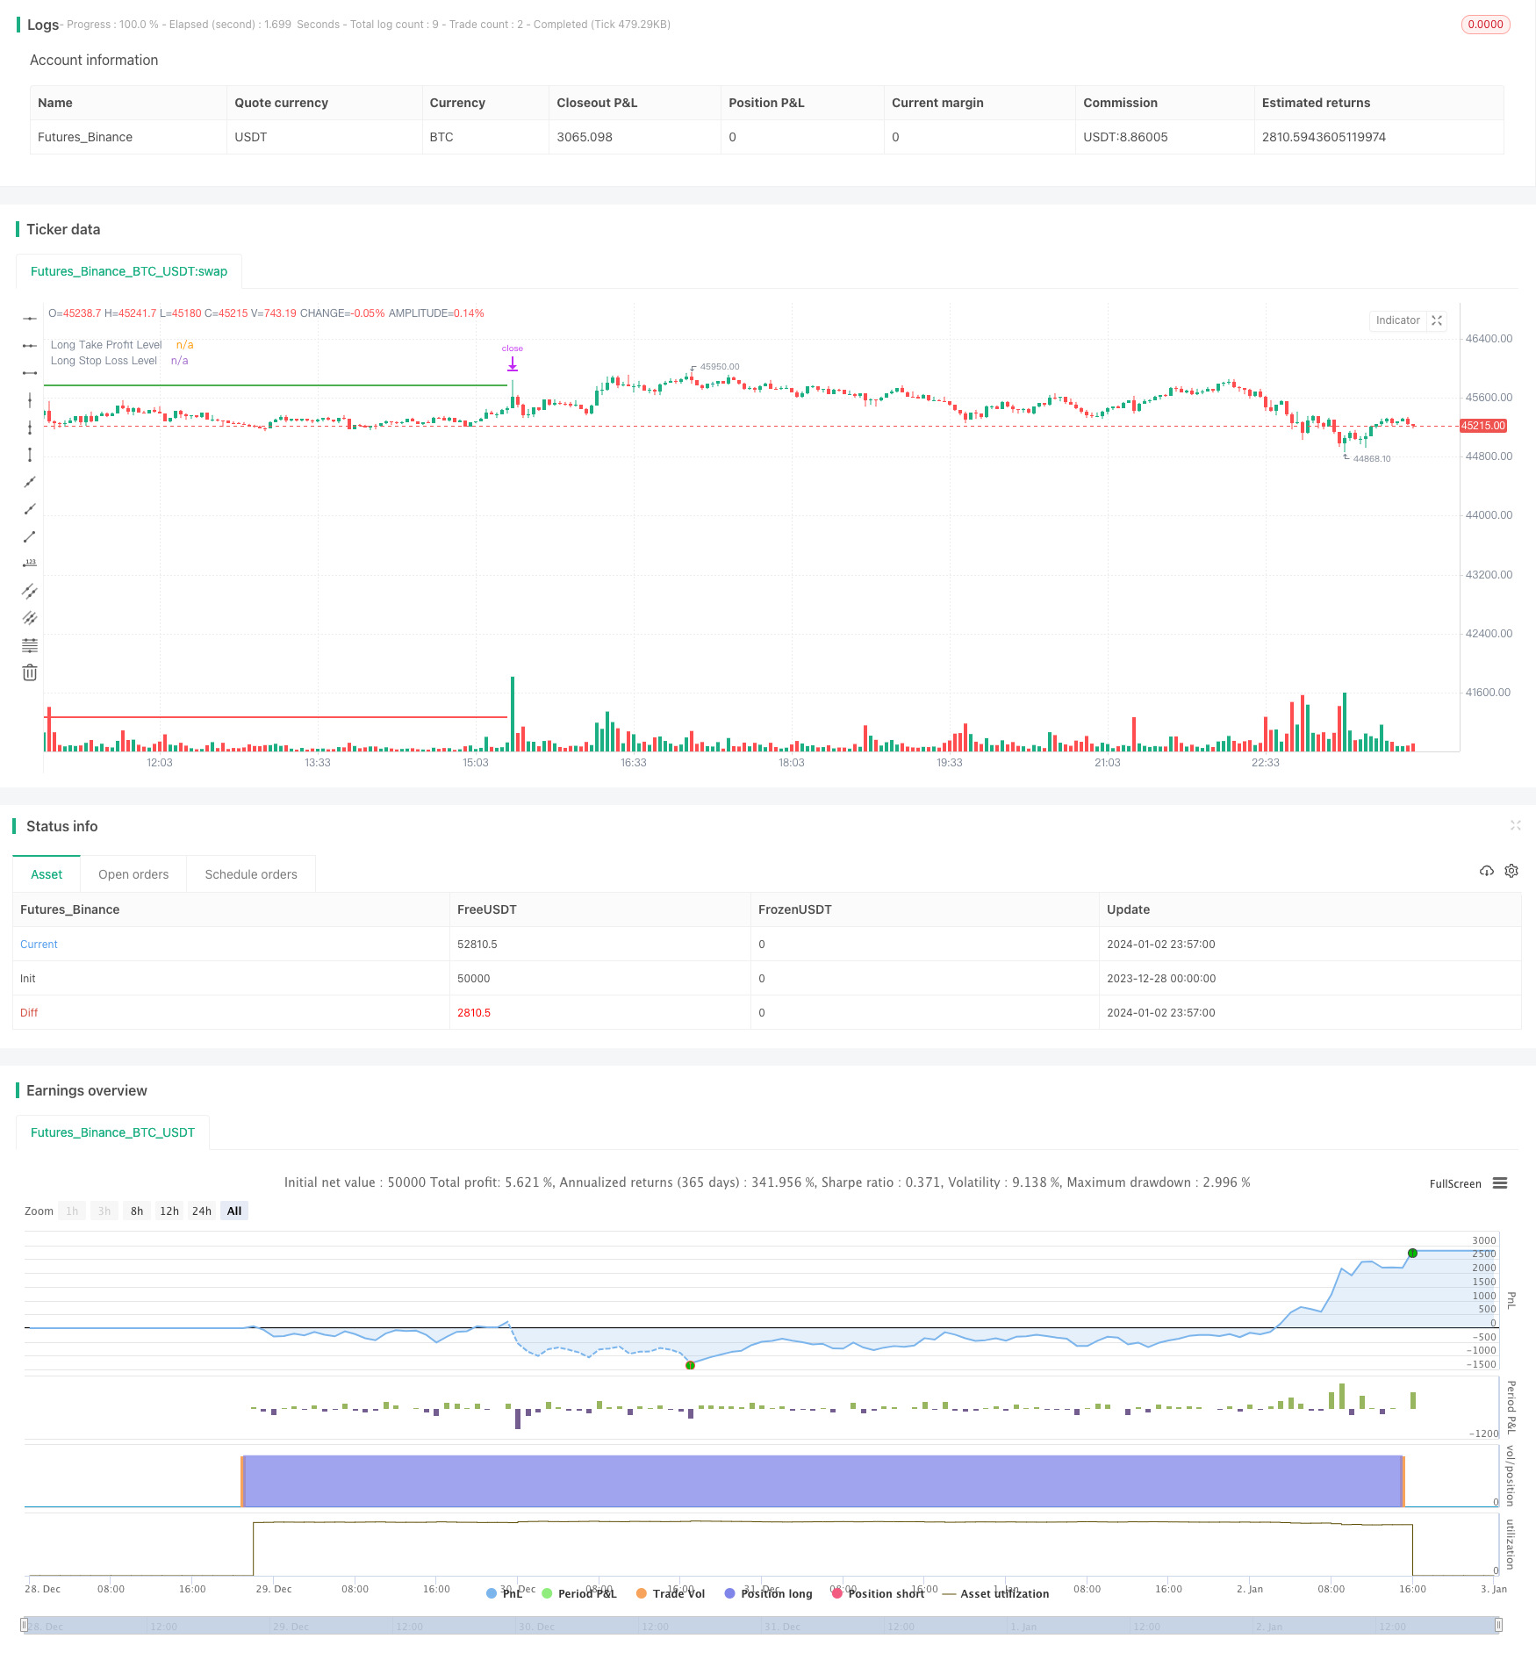This screenshot has width=1536, height=1660.
Task: Click the Diff row label
Action: 29,1013
